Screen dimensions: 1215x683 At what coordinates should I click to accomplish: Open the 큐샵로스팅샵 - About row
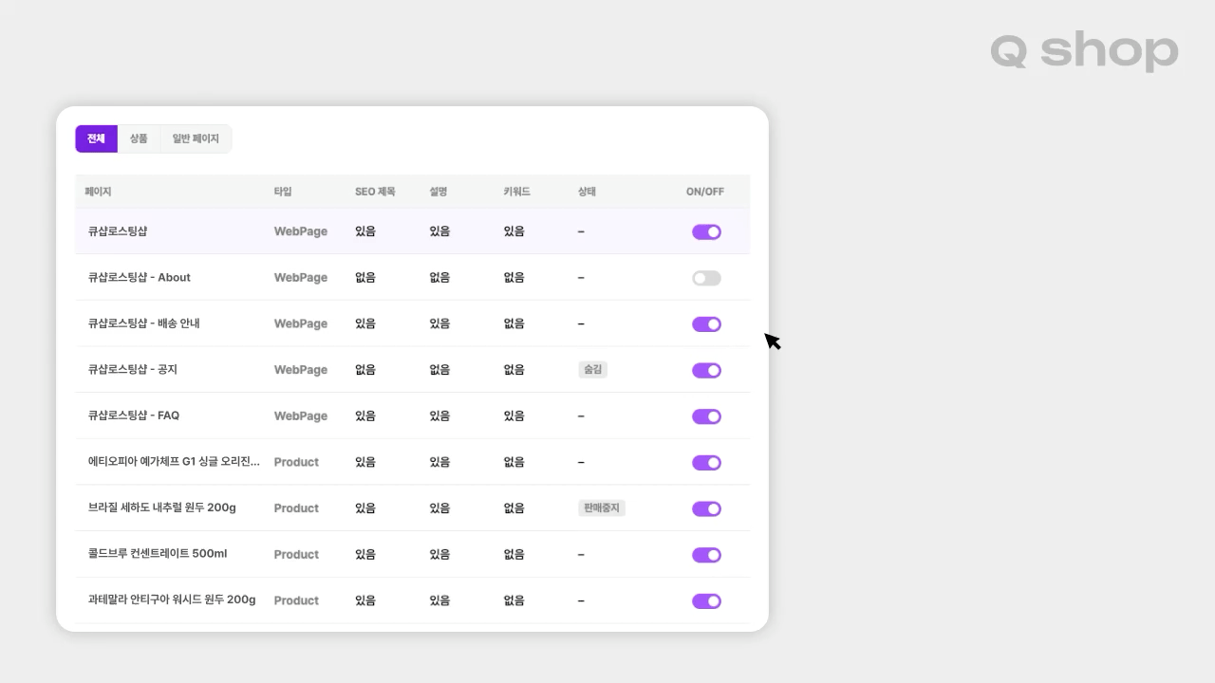412,277
